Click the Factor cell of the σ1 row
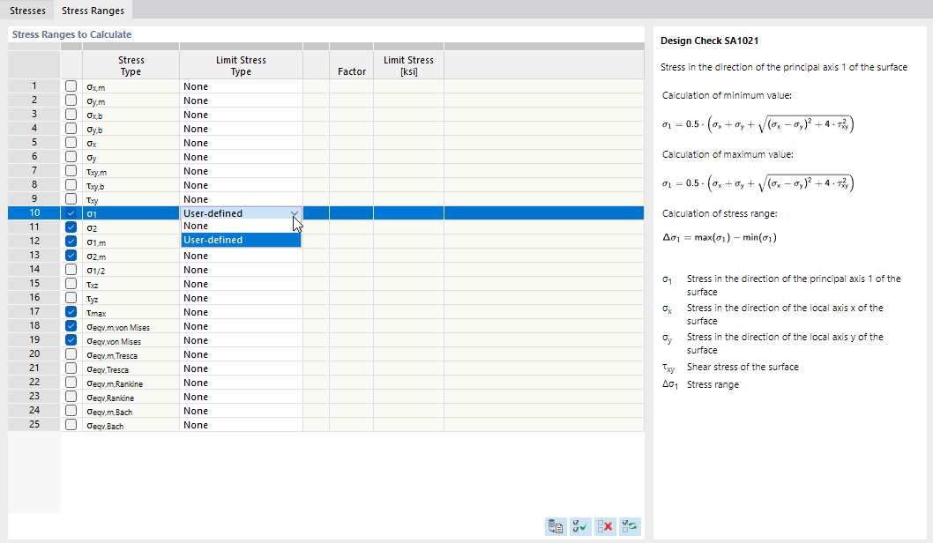The image size is (933, 543). (x=352, y=212)
